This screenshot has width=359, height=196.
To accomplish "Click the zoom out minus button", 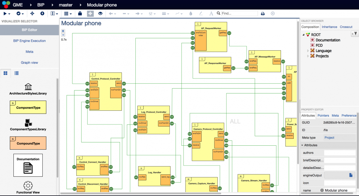I will tap(63, 35).
